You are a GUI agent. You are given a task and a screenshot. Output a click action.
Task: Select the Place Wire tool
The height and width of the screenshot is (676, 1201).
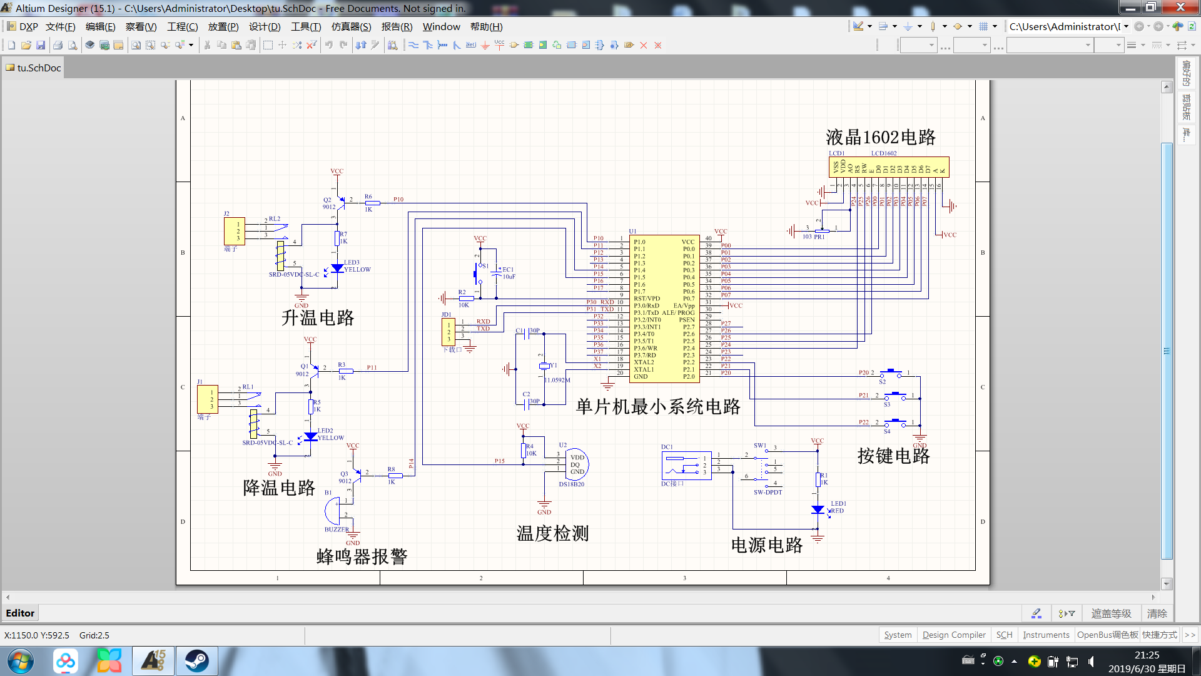coord(413,45)
